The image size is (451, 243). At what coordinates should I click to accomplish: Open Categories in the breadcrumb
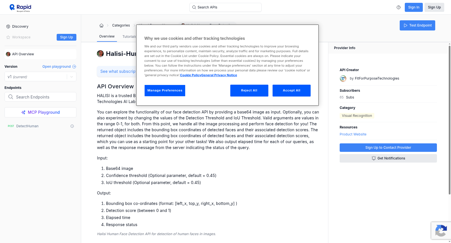[121, 25]
